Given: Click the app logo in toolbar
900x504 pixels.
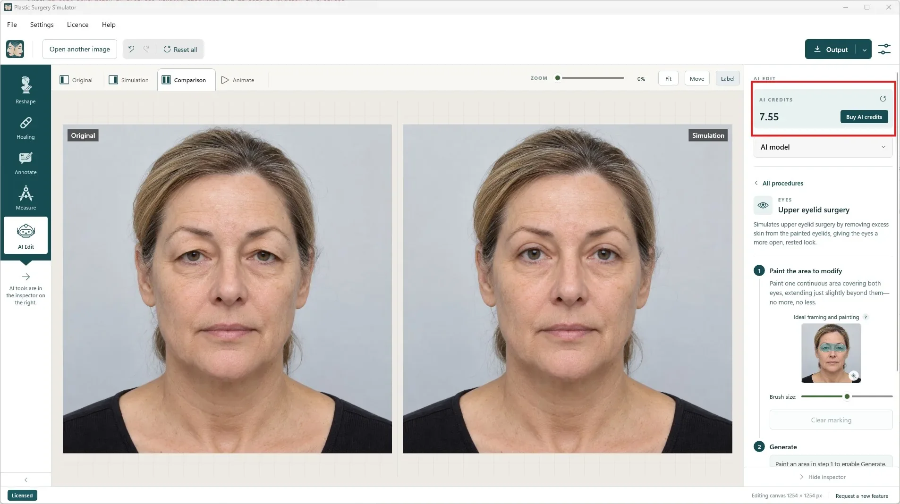Looking at the screenshot, I should point(15,49).
